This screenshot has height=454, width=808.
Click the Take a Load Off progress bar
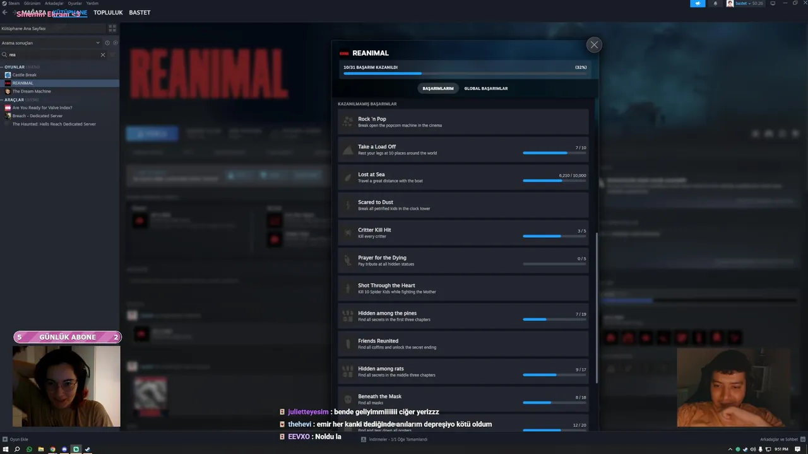tap(554, 153)
